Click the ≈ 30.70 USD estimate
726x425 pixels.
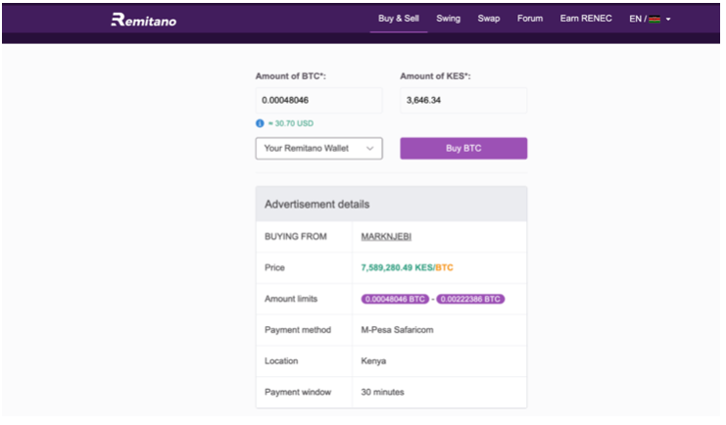tap(291, 123)
